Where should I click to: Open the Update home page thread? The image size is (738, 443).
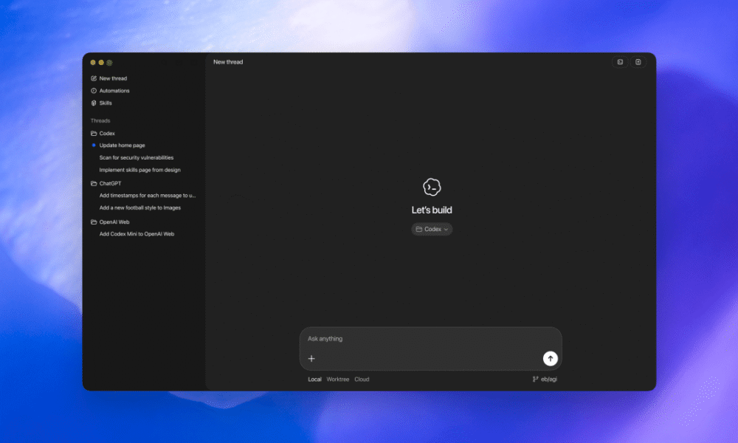coord(122,145)
